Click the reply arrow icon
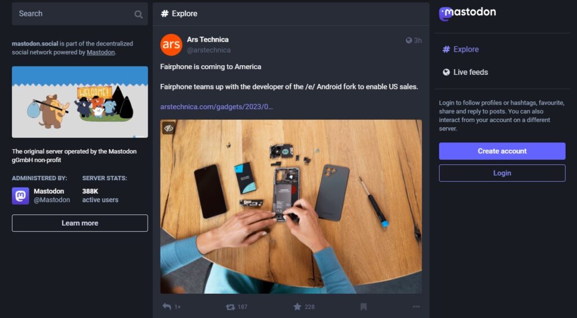 tap(167, 307)
